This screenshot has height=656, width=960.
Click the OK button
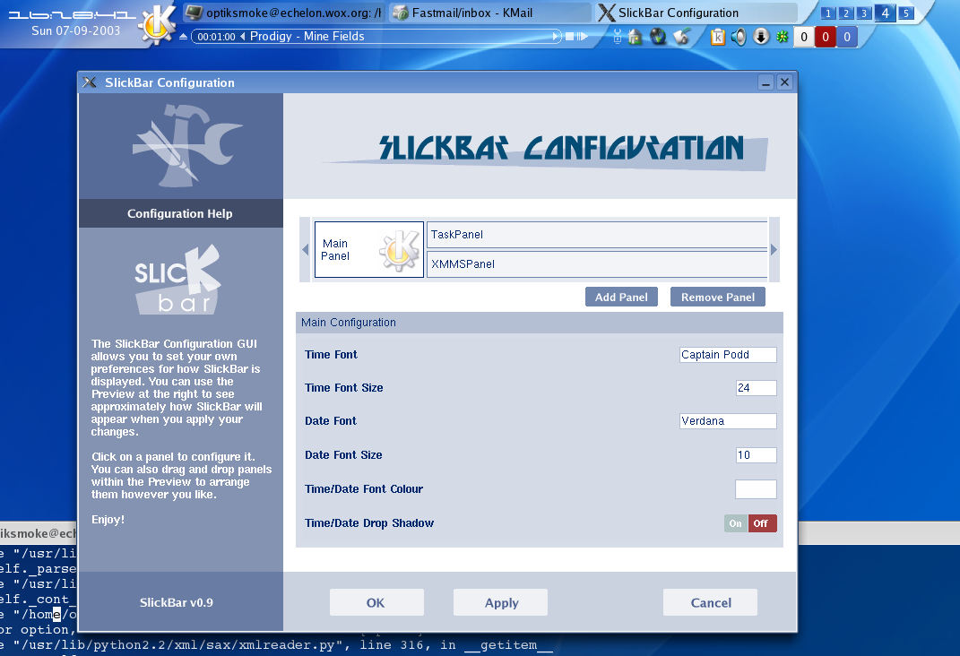coord(376,603)
